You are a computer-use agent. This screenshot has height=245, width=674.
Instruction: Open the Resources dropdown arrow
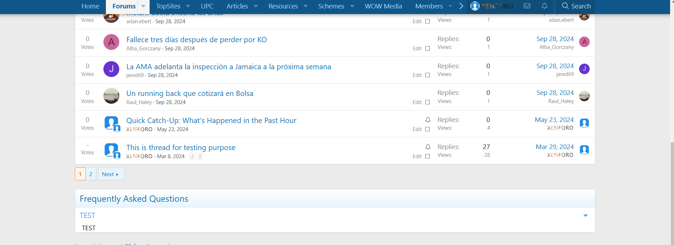pyautogui.click(x=306, y=6)
